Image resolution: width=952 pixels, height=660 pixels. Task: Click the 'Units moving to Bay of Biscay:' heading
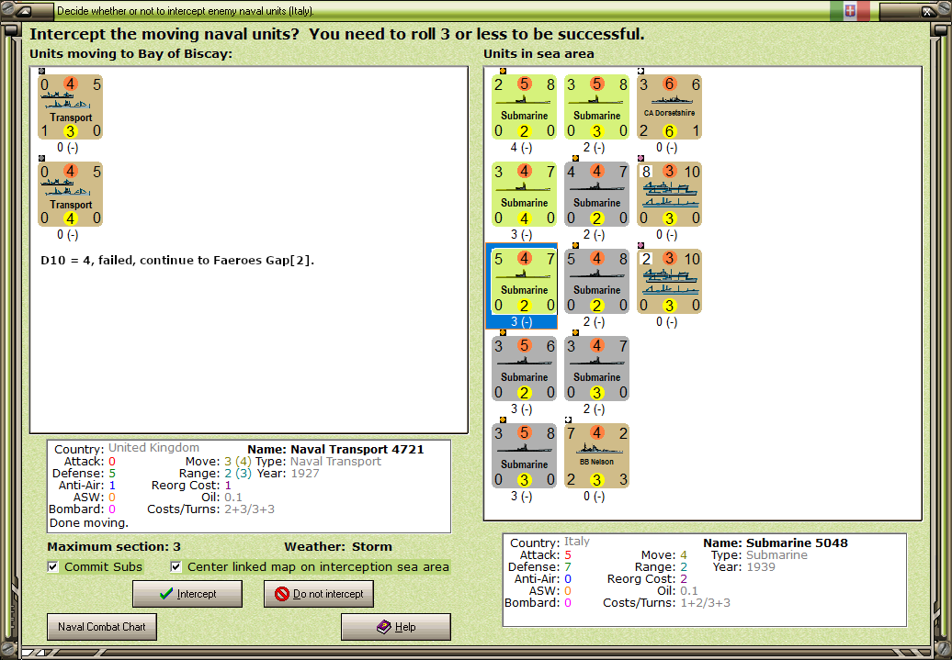131,54
